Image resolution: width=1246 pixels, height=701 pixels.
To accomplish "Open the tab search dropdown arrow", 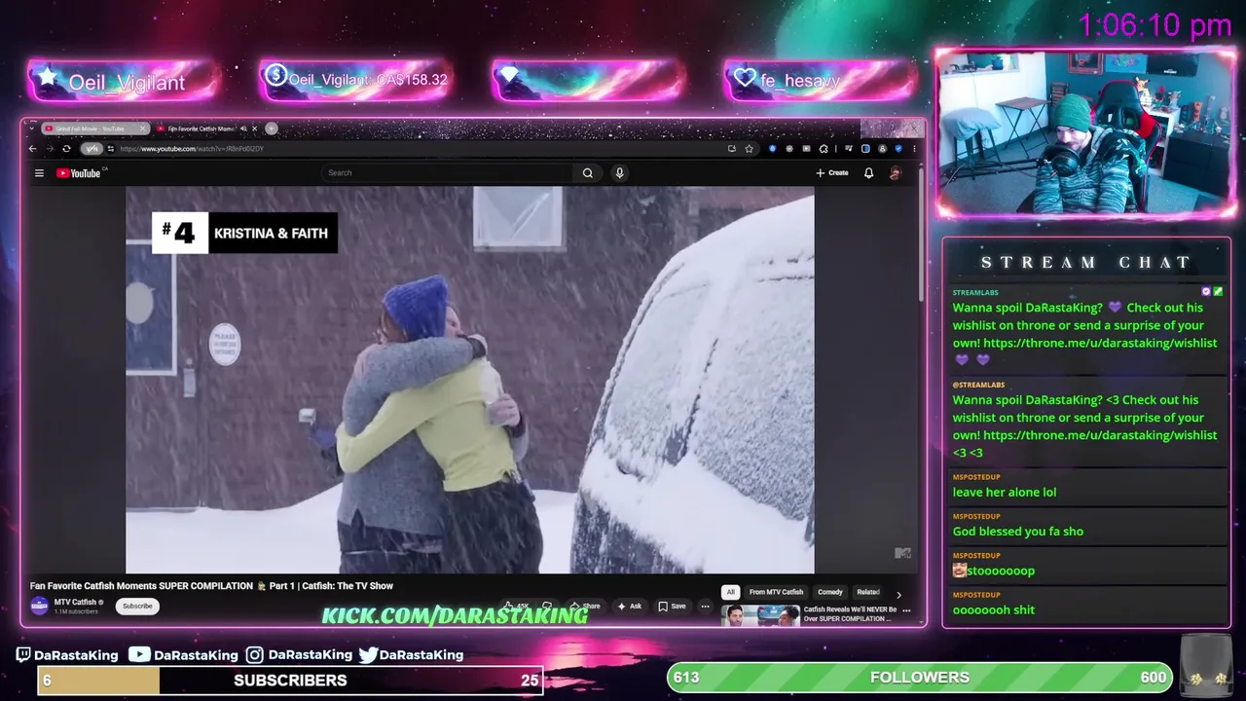I will point(32,129).
